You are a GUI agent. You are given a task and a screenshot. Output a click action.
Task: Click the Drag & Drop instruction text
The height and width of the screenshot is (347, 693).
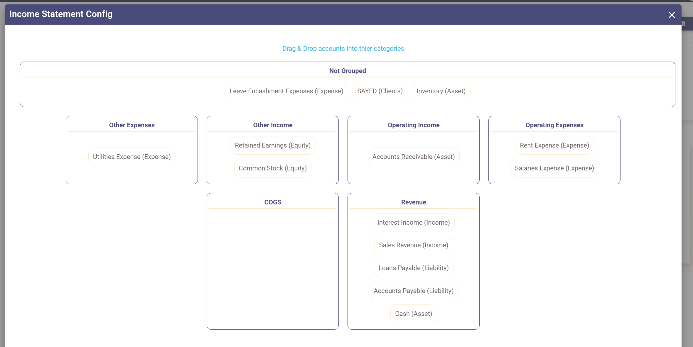pos(343,49)
